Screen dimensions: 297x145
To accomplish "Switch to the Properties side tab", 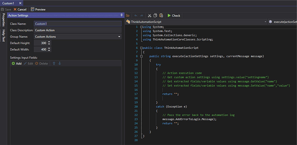I will (x=3, y=20).
